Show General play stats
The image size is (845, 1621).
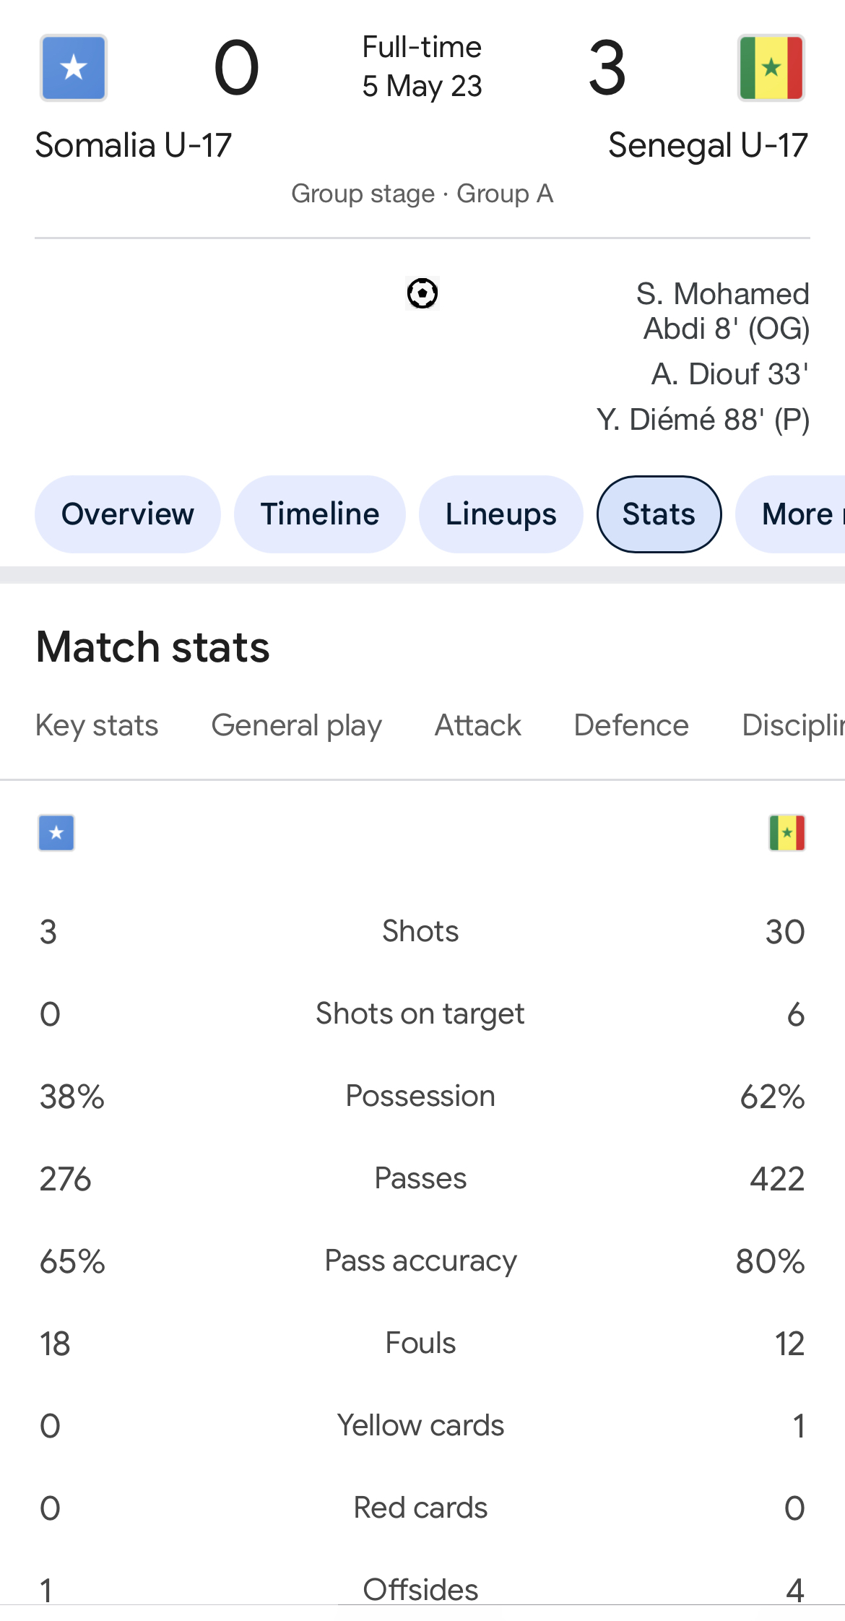(297, 725)
